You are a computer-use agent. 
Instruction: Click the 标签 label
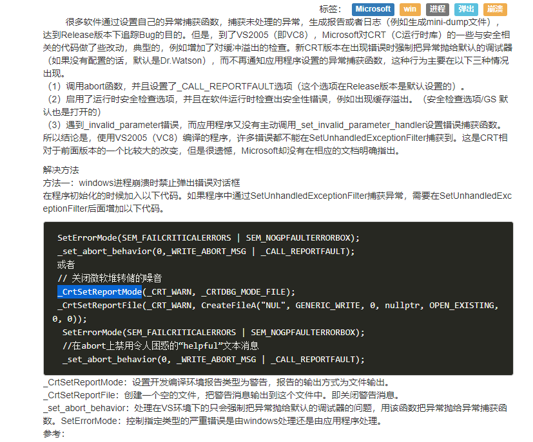tap(330, 9)
